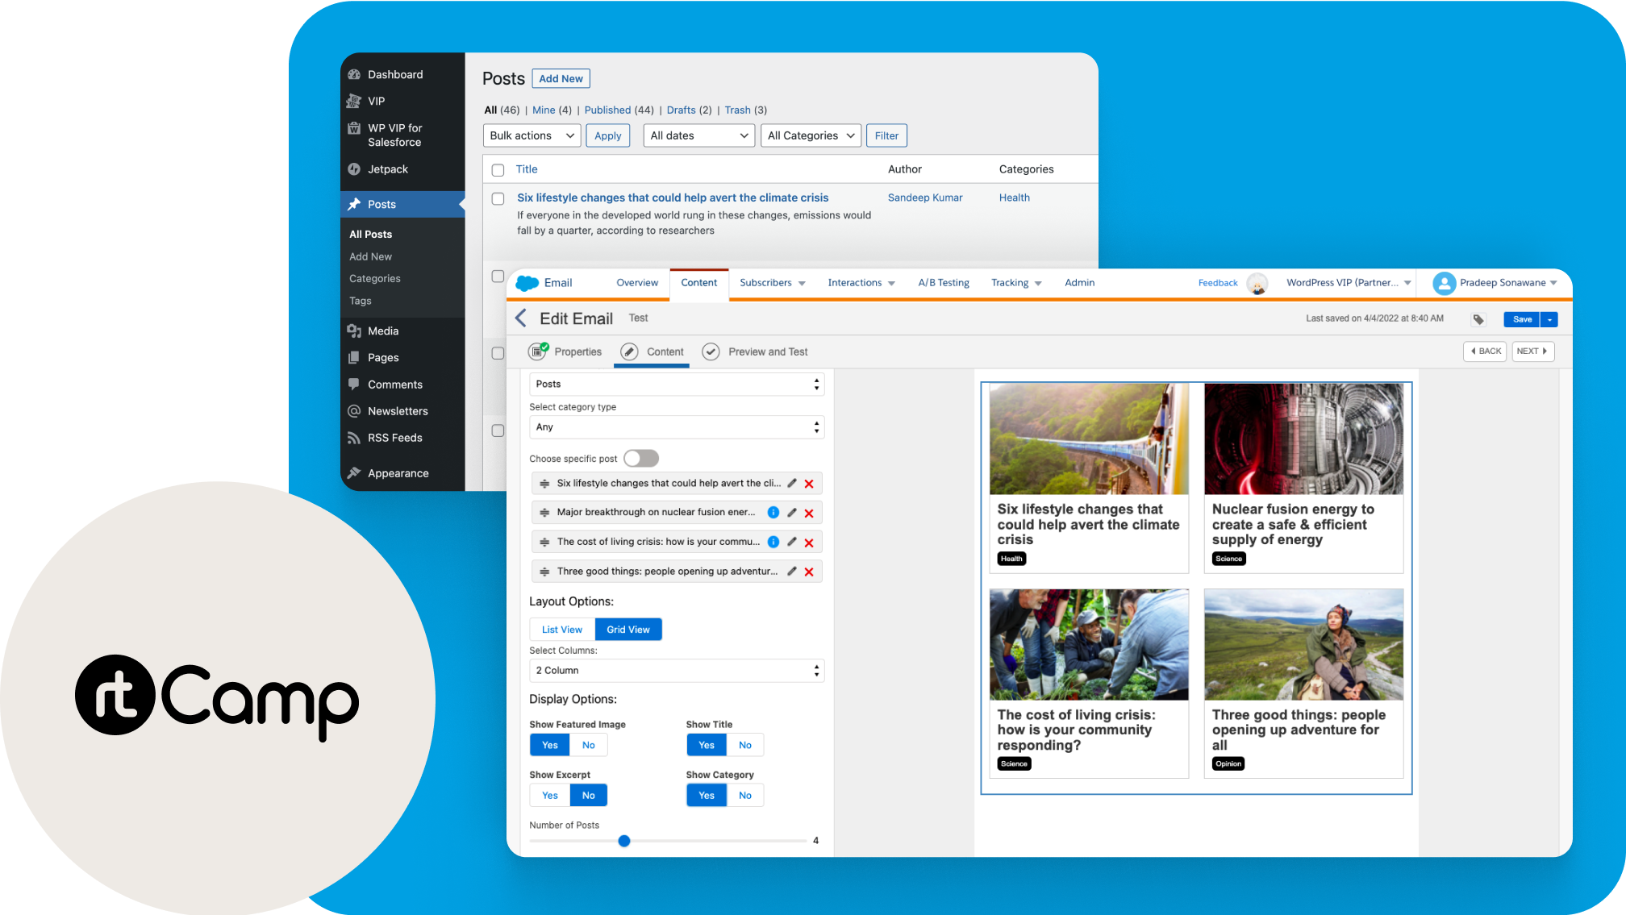Check the 'Six lifestyle changes' post row checkbox

tap(498, 198)
